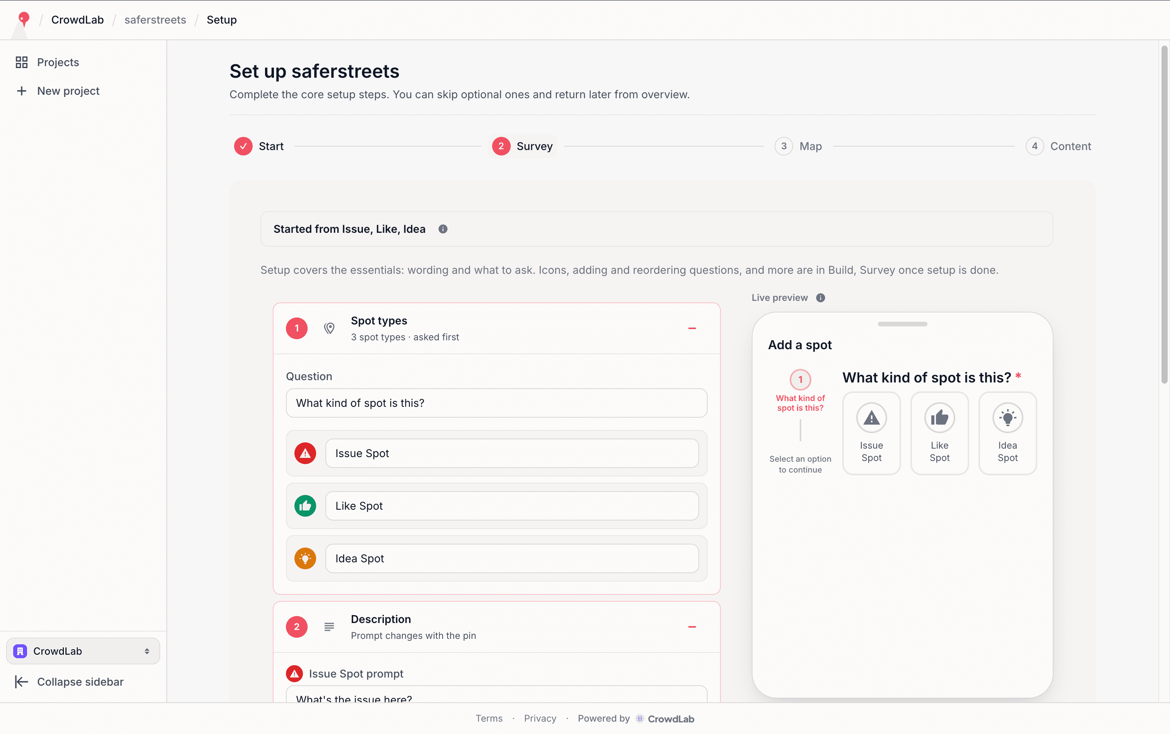Image resolution: width=1170 pixels, height=734 pixels.
Task: Open the saferstreets breadcrumb link
Action: pos(155,20)
